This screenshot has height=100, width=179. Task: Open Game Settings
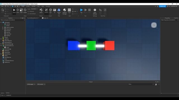point(95,11)
